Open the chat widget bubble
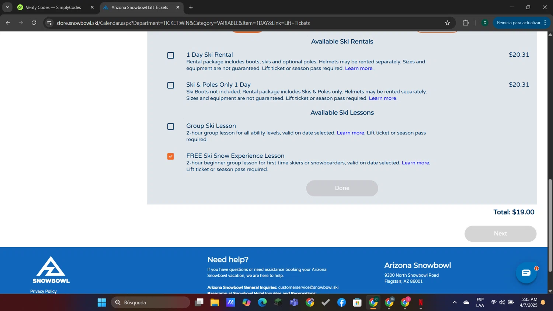This screenshot has height=311, width=553. tap(526, 273)
